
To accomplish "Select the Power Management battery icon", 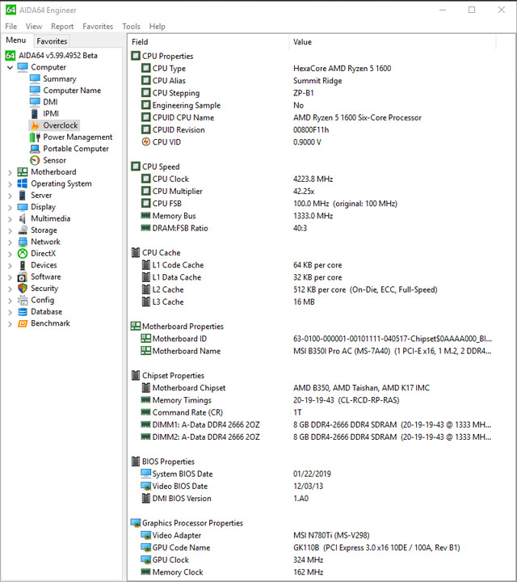I will pos(35,137).
